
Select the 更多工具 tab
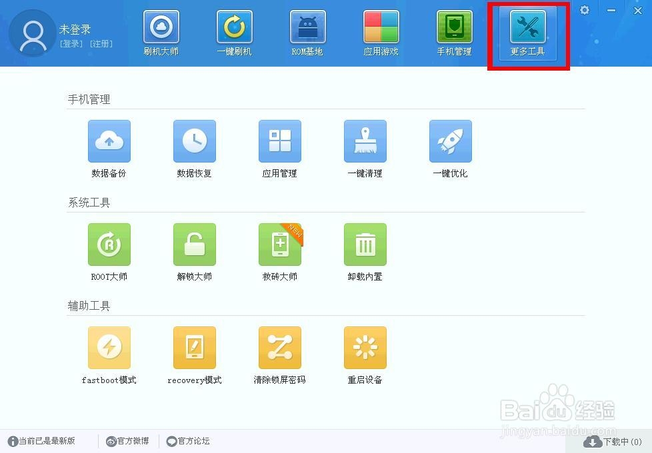528,33
